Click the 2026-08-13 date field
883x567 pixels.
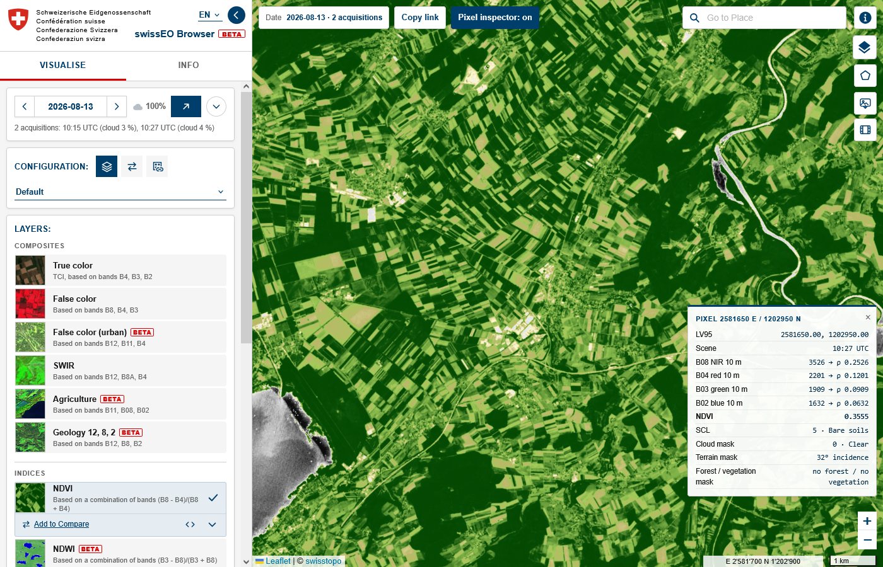71,106
